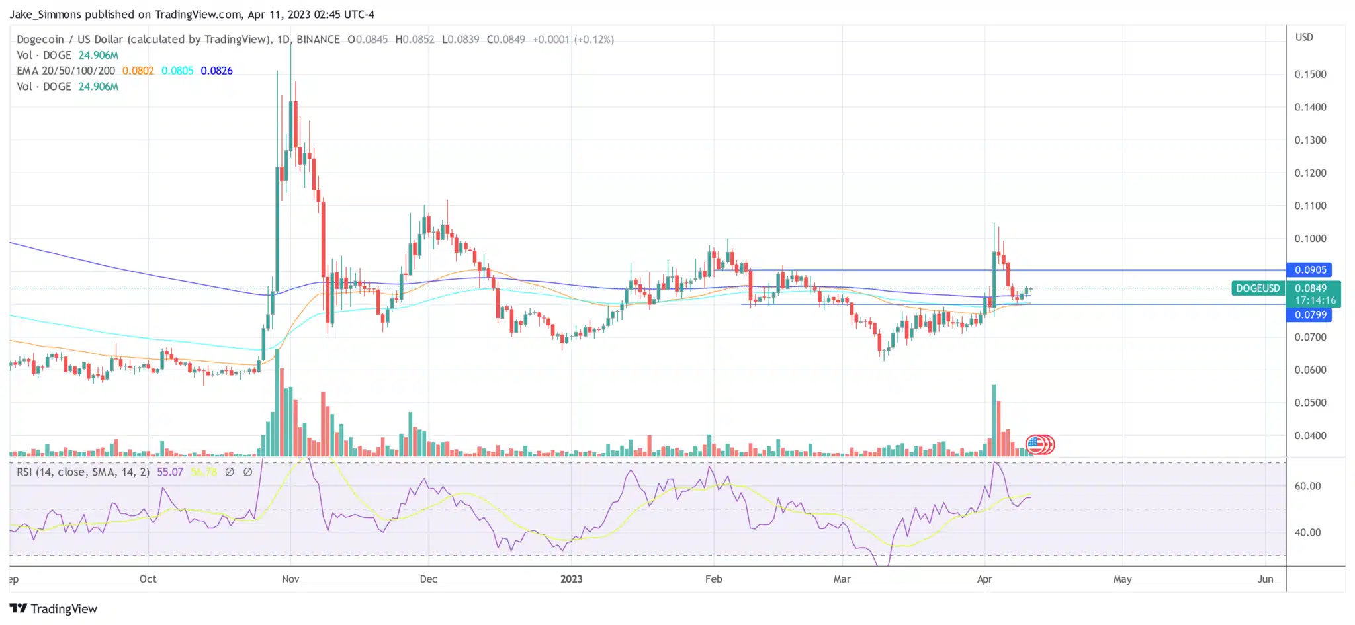
Task: Click the first Vol · DOGE legend row
Action: click(x=67, y=56)
